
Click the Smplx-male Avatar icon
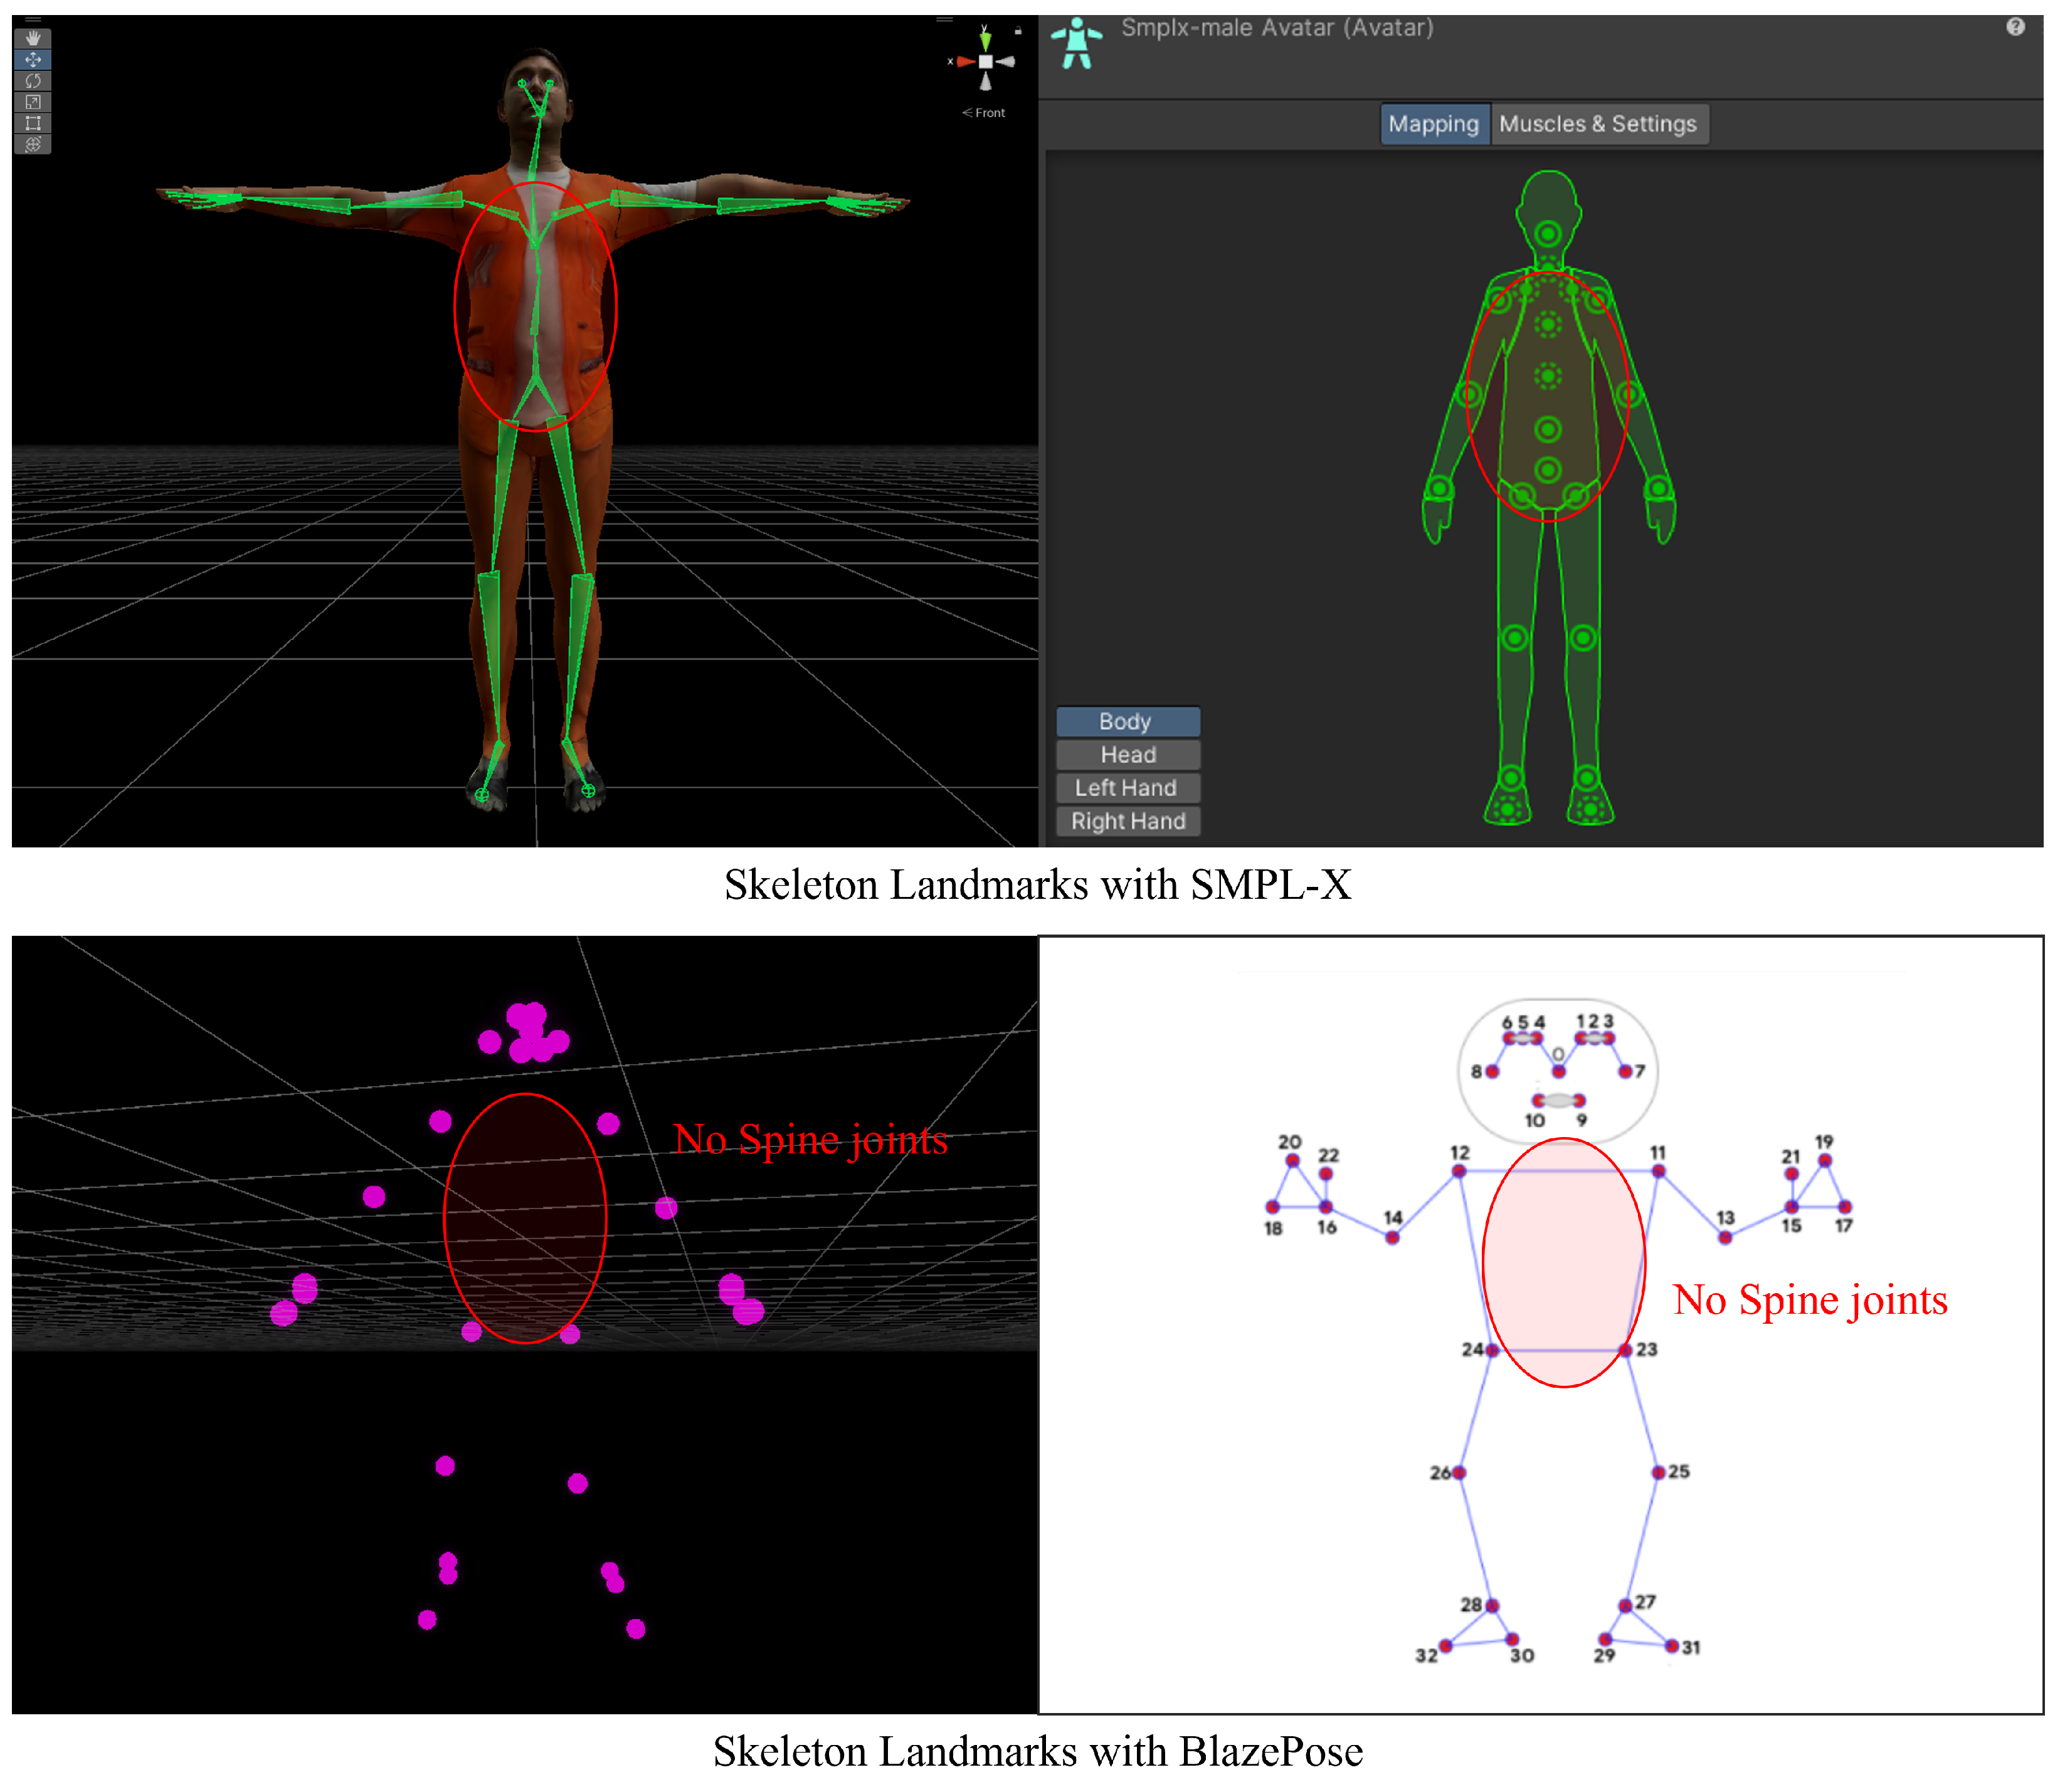click(x=1077, y=43)
